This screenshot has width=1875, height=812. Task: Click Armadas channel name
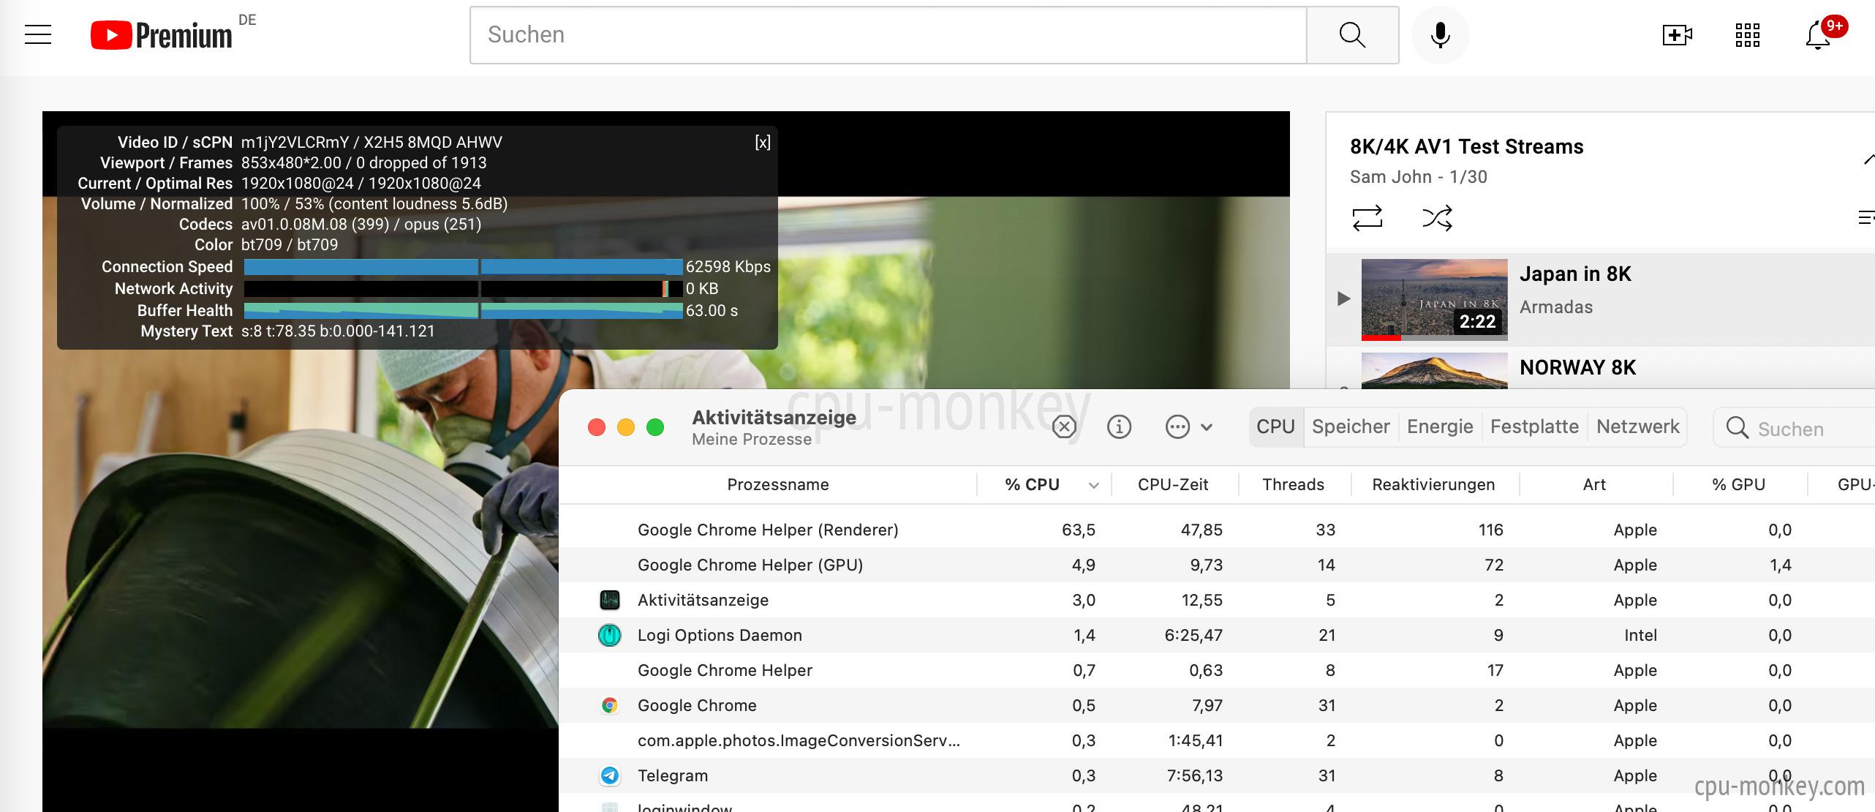(1555, 307)
